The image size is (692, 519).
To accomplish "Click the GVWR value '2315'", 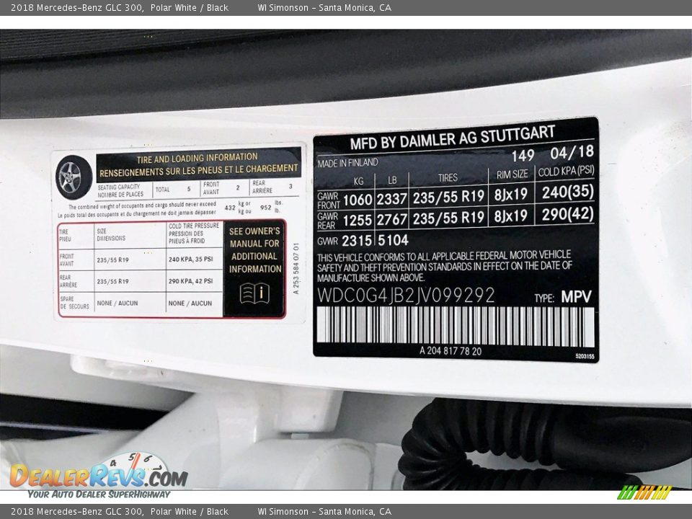I will click(x=356, y=241).
